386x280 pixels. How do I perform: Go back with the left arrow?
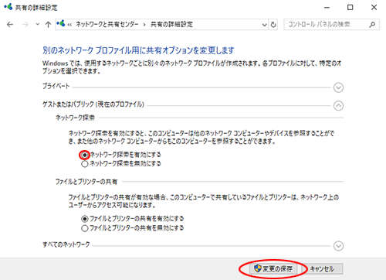tap(10, 25)
